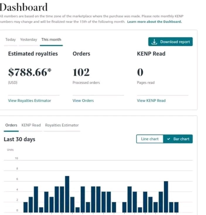The width and height of the screenshot is (206, 215).
Task: Click the View Royalties Estimator link
Action: coord(30,101)
